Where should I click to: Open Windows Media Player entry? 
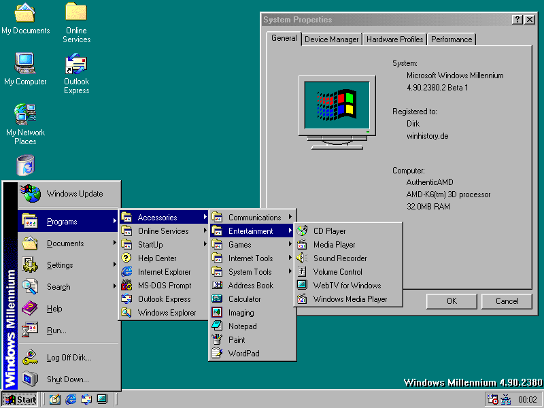348,299
